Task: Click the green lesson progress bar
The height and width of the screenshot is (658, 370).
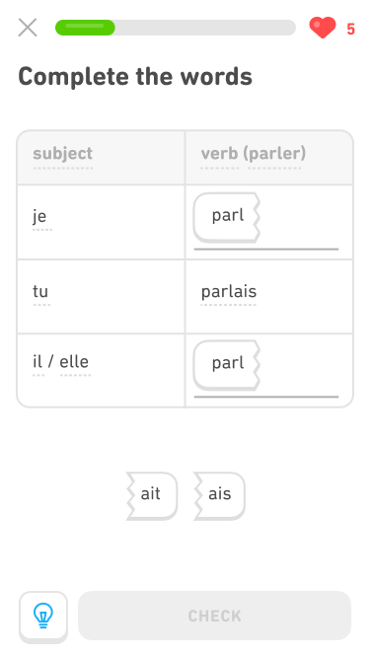Action: pos(176,28)
